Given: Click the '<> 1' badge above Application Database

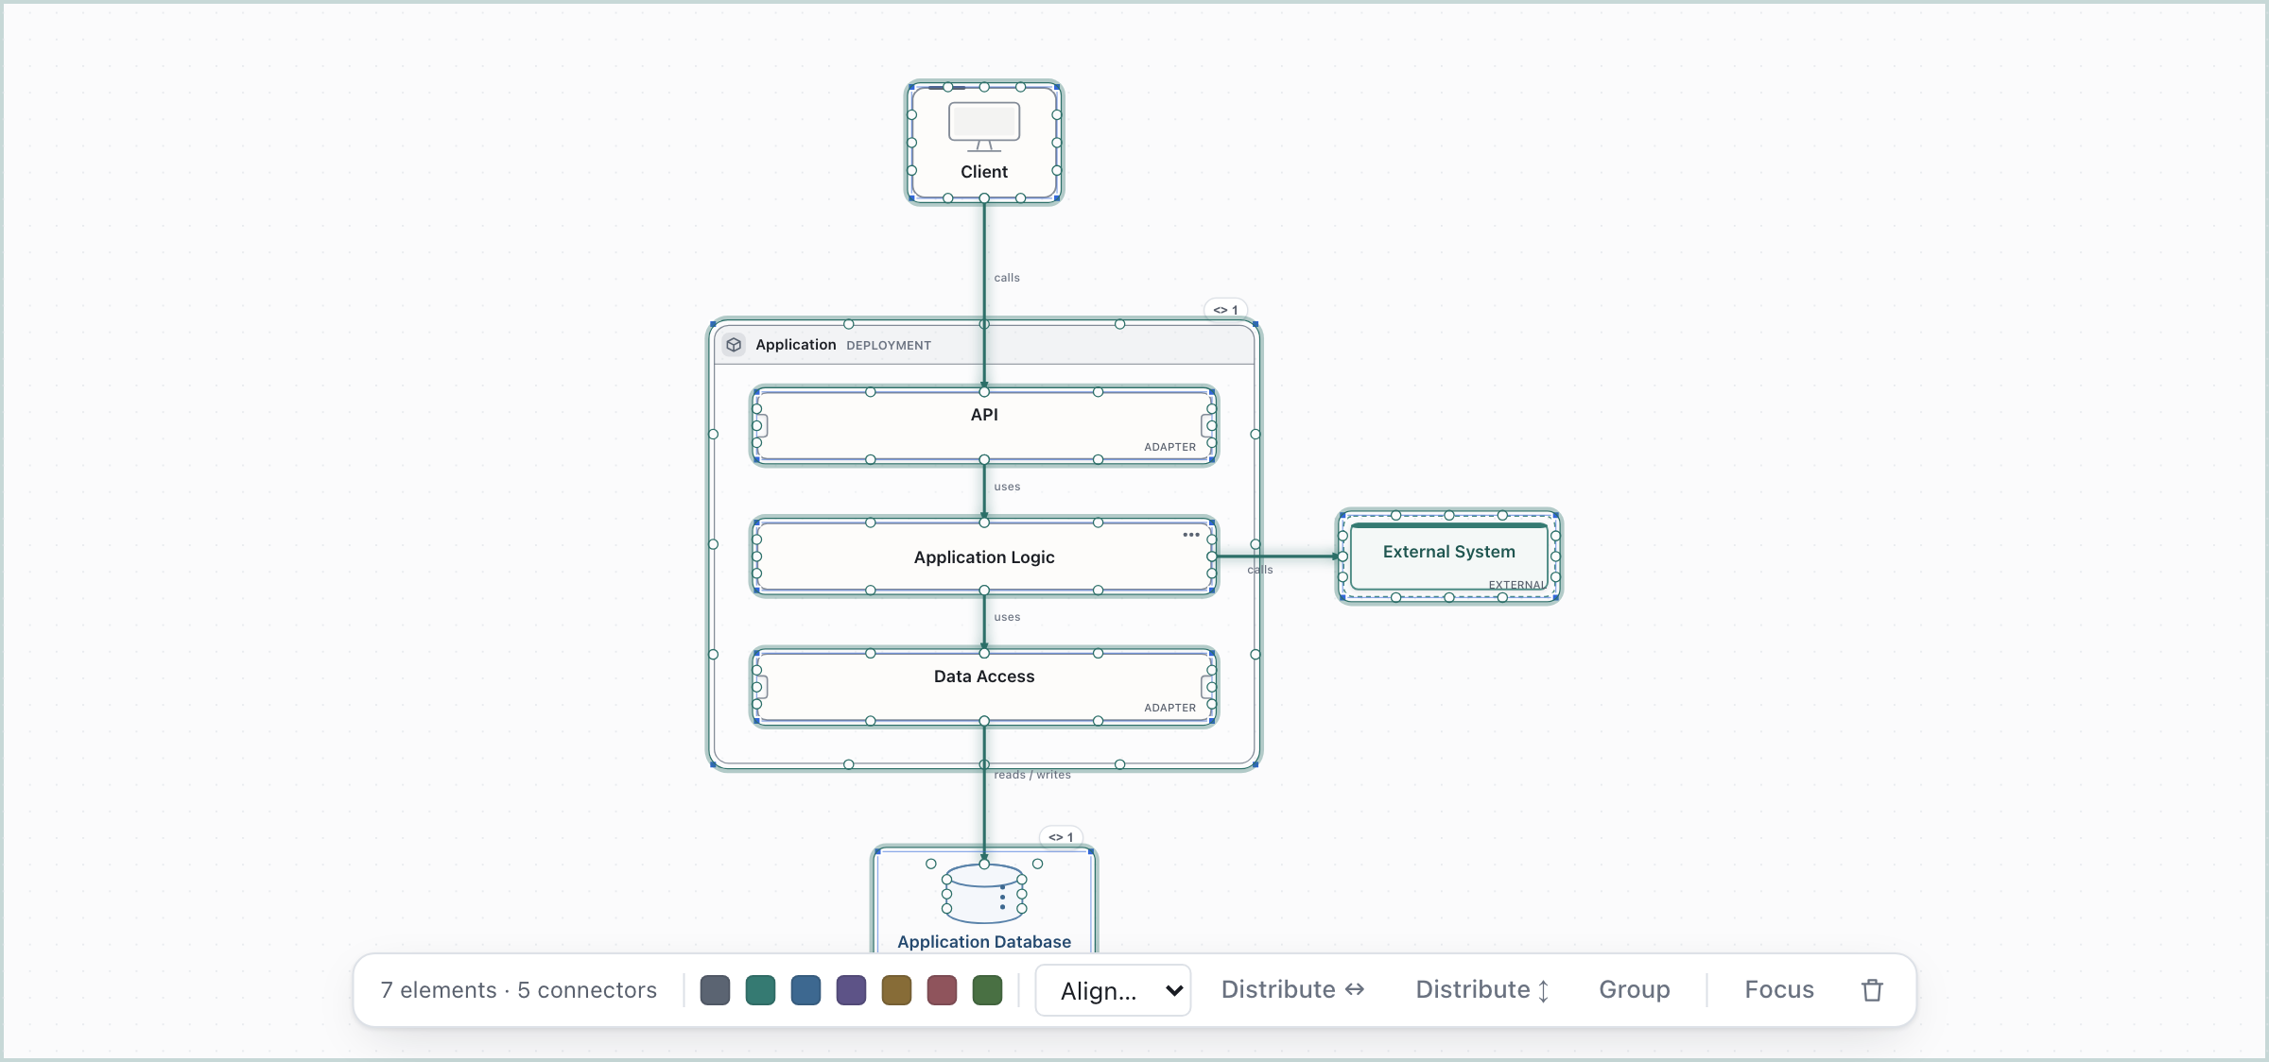Looking at the screenshot, I should pos(1061,837).
